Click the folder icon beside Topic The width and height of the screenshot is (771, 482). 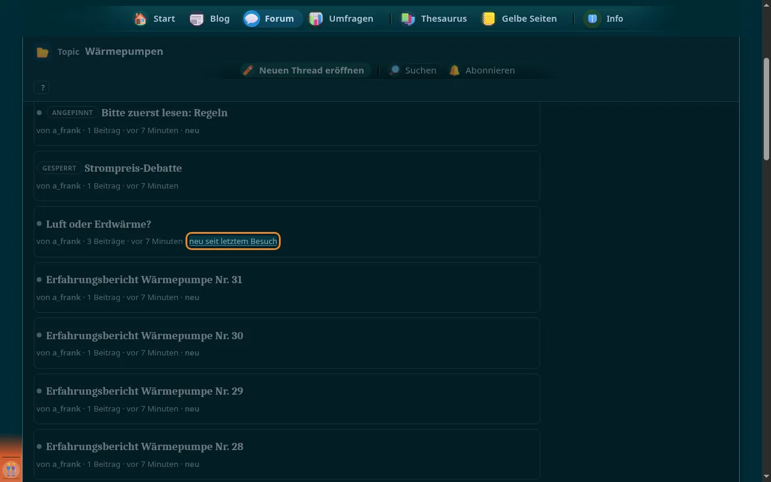(x=42, y=52)
